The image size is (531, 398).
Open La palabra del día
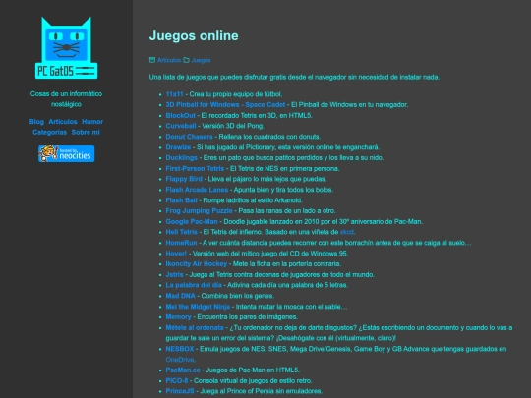pos(194,285)
